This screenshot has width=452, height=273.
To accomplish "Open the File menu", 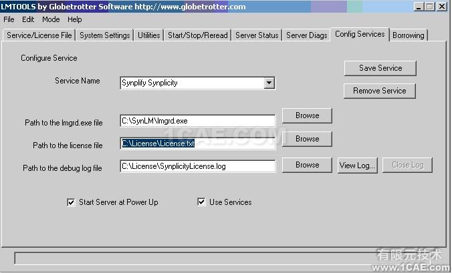I will click(x=9, y=19).
